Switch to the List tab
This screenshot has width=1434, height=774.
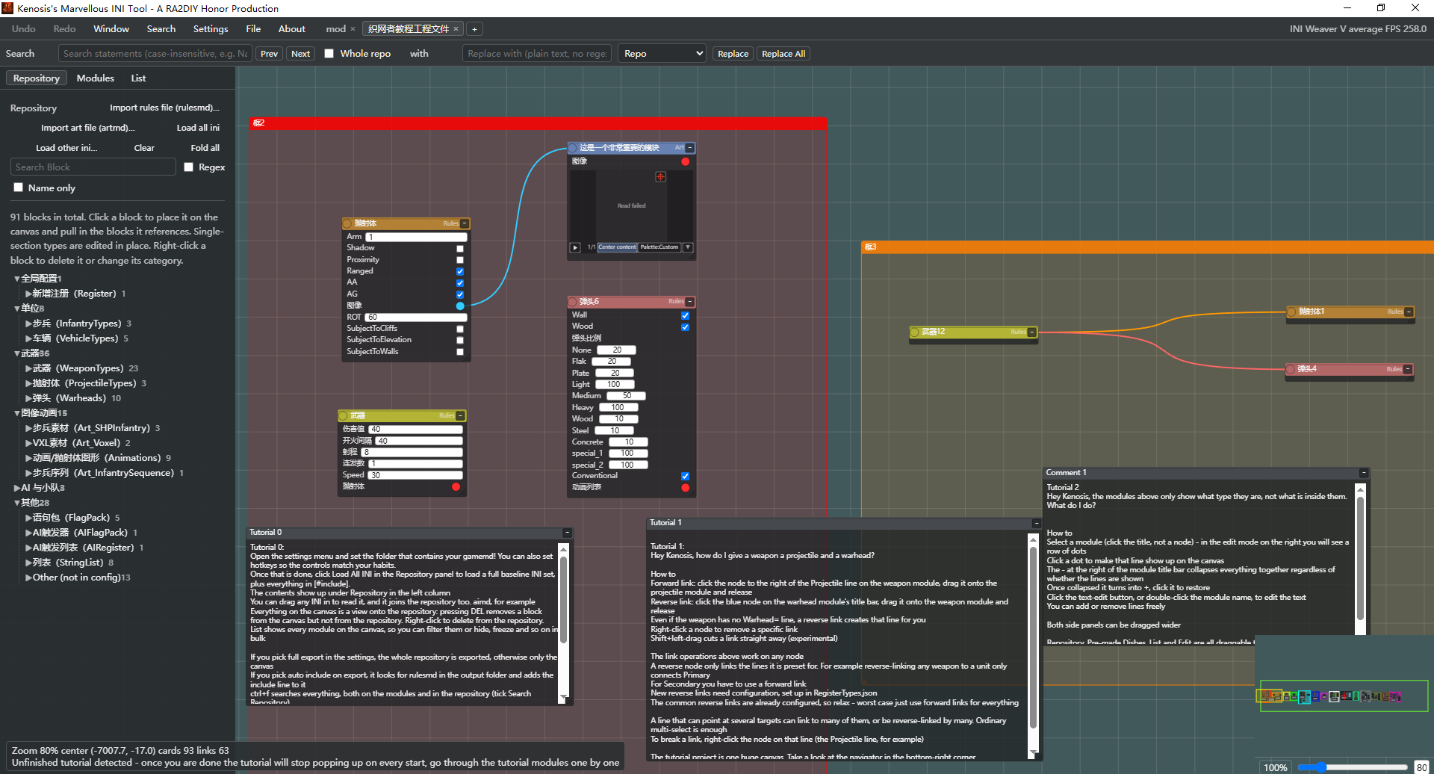pos(138,78)
